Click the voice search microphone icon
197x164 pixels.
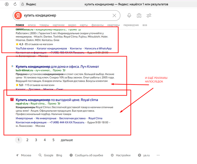pos(129,15)
